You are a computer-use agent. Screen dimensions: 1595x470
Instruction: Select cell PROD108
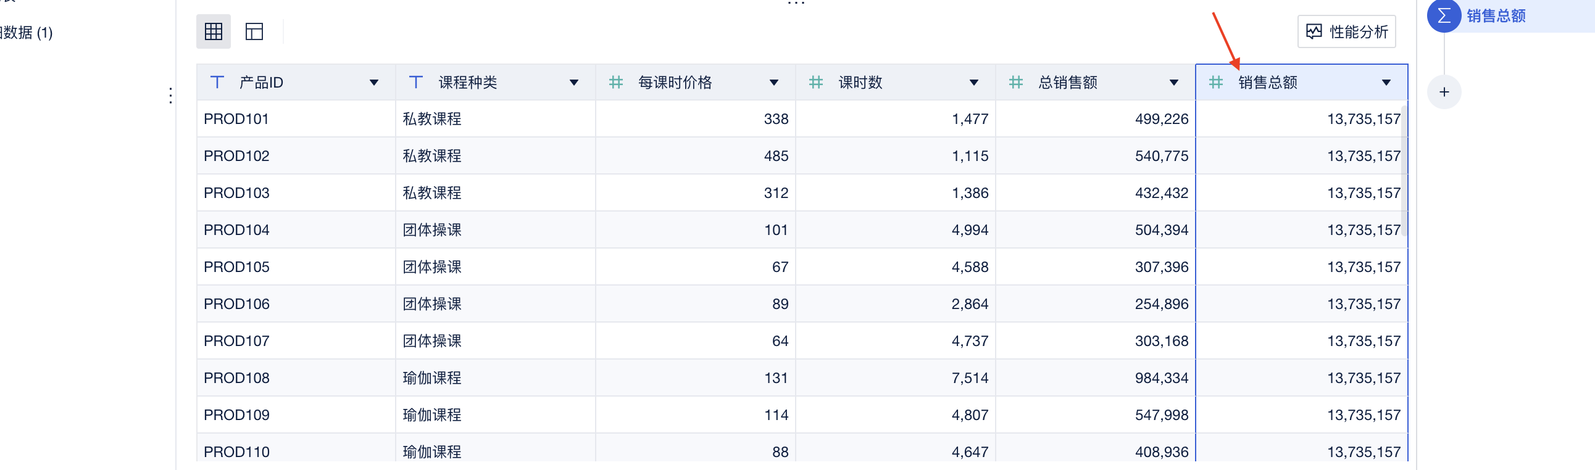(296, 379)
